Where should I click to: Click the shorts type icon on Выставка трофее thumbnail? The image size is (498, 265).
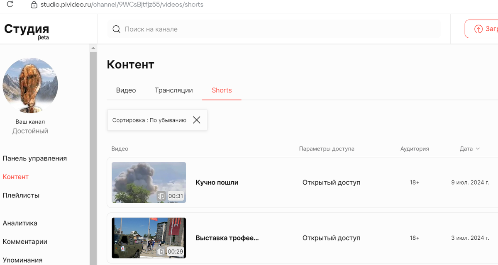coord(161,251)
